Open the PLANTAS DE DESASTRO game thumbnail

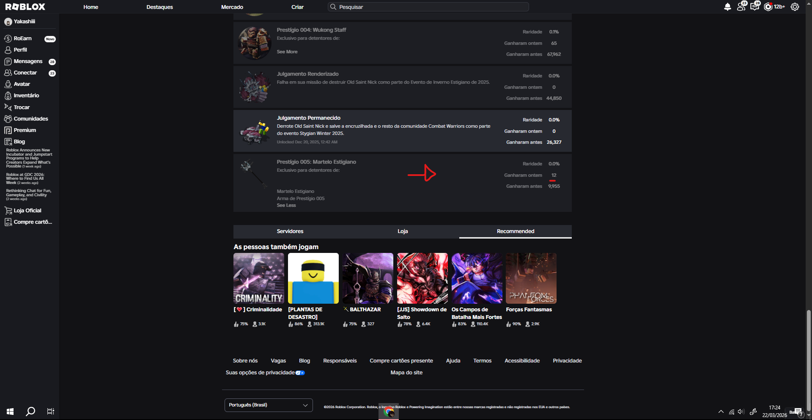pos(313,278)
